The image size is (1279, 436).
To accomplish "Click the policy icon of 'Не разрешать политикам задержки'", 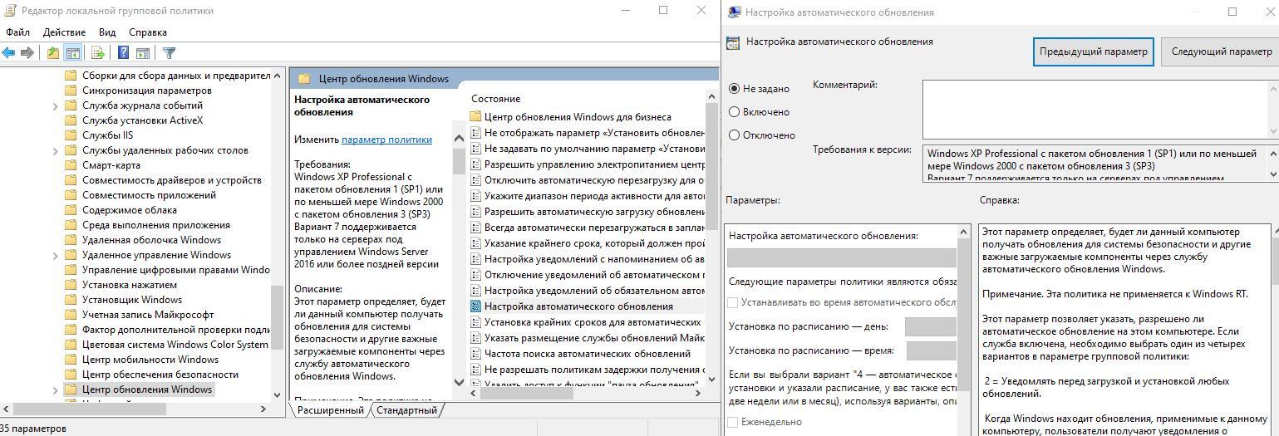I will point(475,370).
